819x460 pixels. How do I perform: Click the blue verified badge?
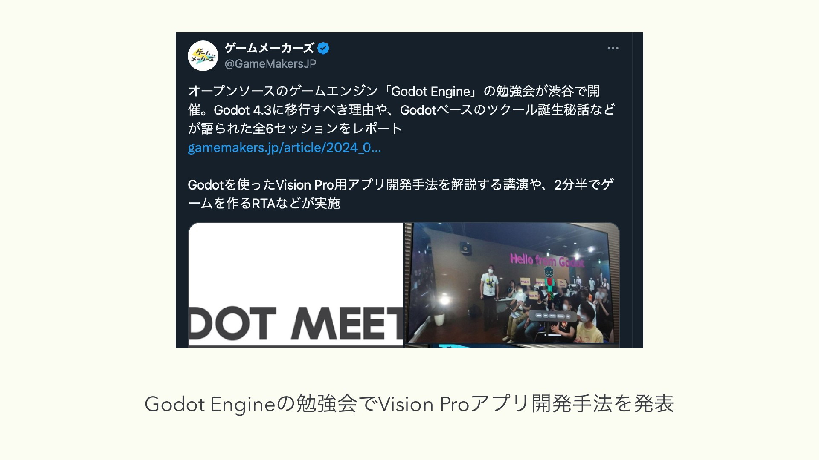[323, 48]
